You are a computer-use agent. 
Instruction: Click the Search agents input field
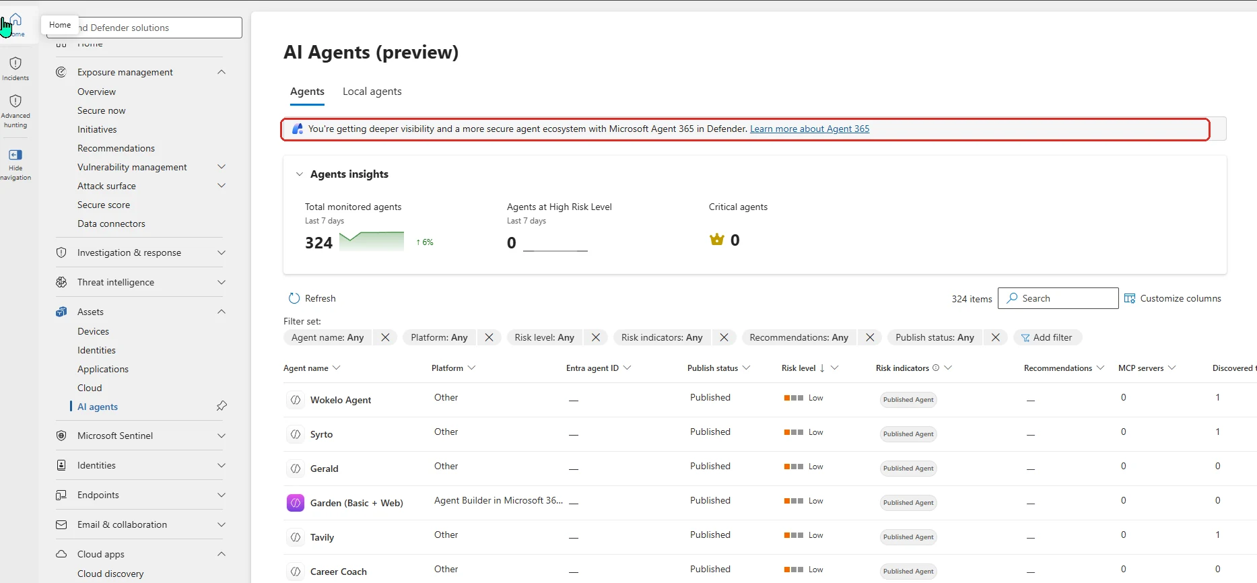pyautogui.click(x=1058, y=298)
